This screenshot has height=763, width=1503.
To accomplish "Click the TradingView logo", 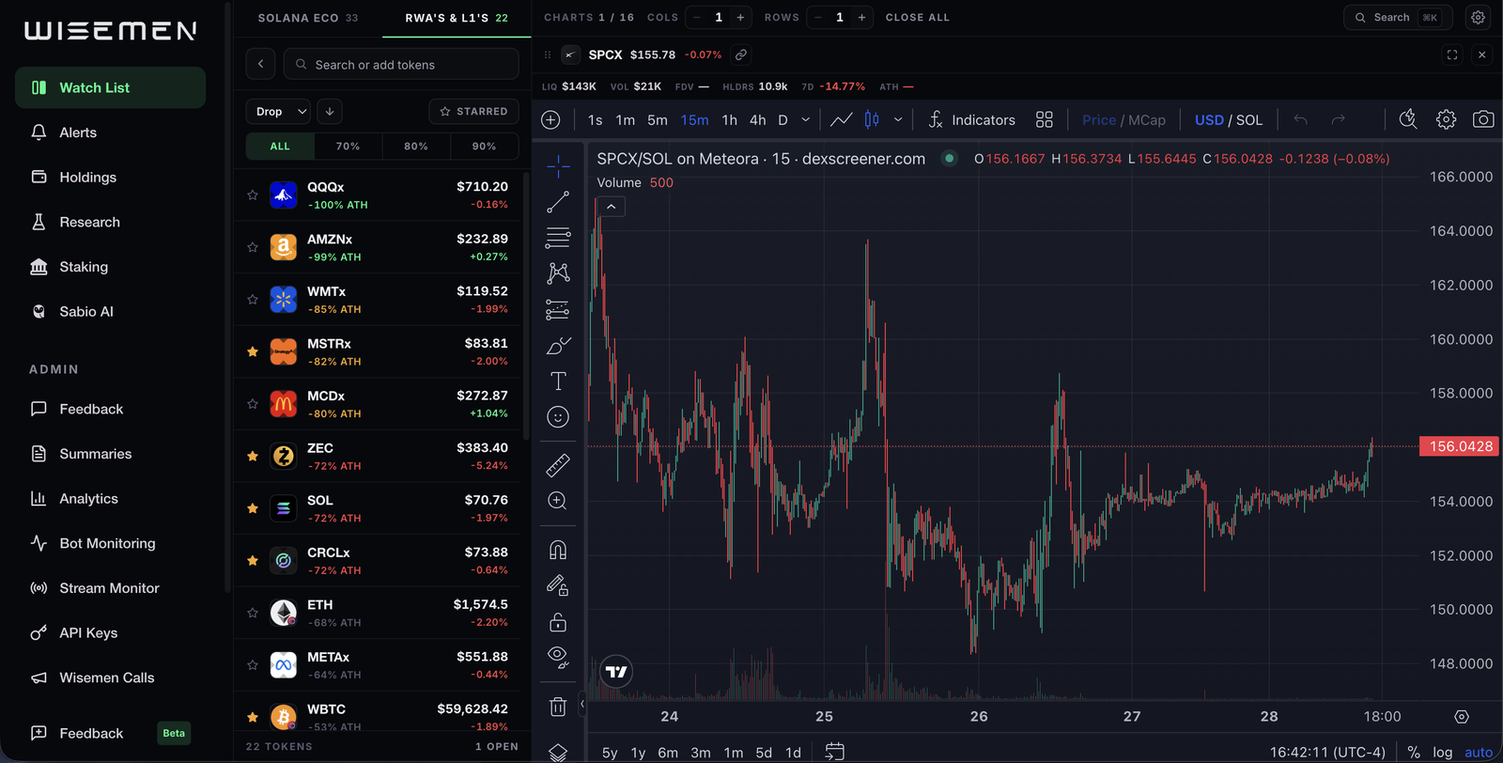I will pyautogui.click(x=616, y=672).
